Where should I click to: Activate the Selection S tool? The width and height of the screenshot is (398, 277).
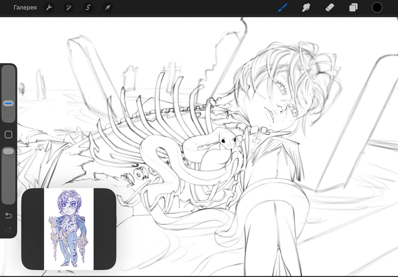point(88,8)
